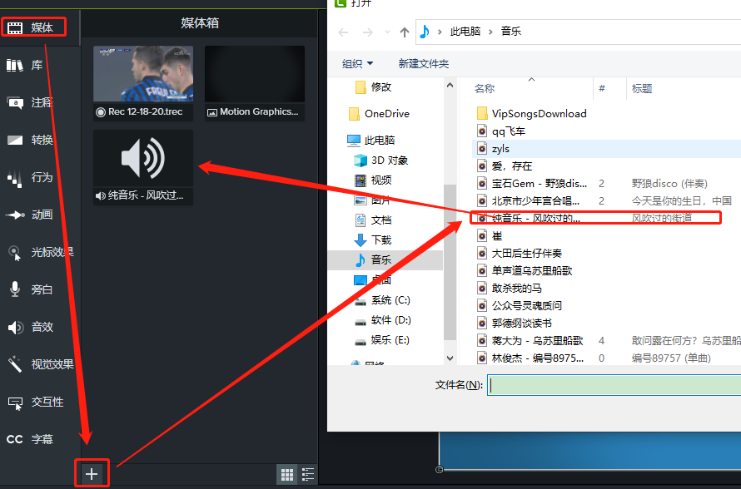This screenshot has width=741, height=489.
Task: Click the 光标效果 cursor effects icon
Action: 15,253
